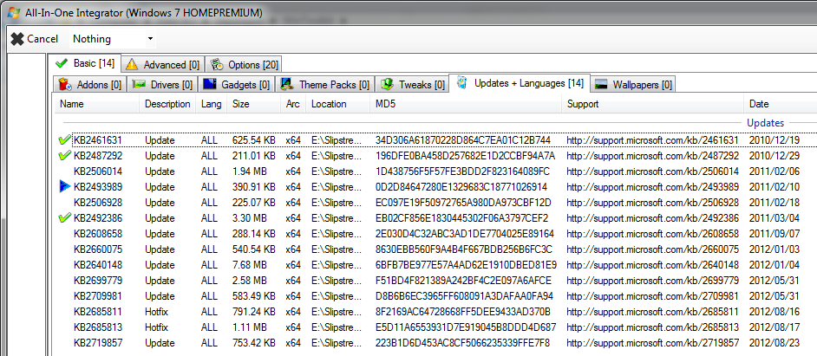Click the Gadgets tab icon

[x=210, y=84]
